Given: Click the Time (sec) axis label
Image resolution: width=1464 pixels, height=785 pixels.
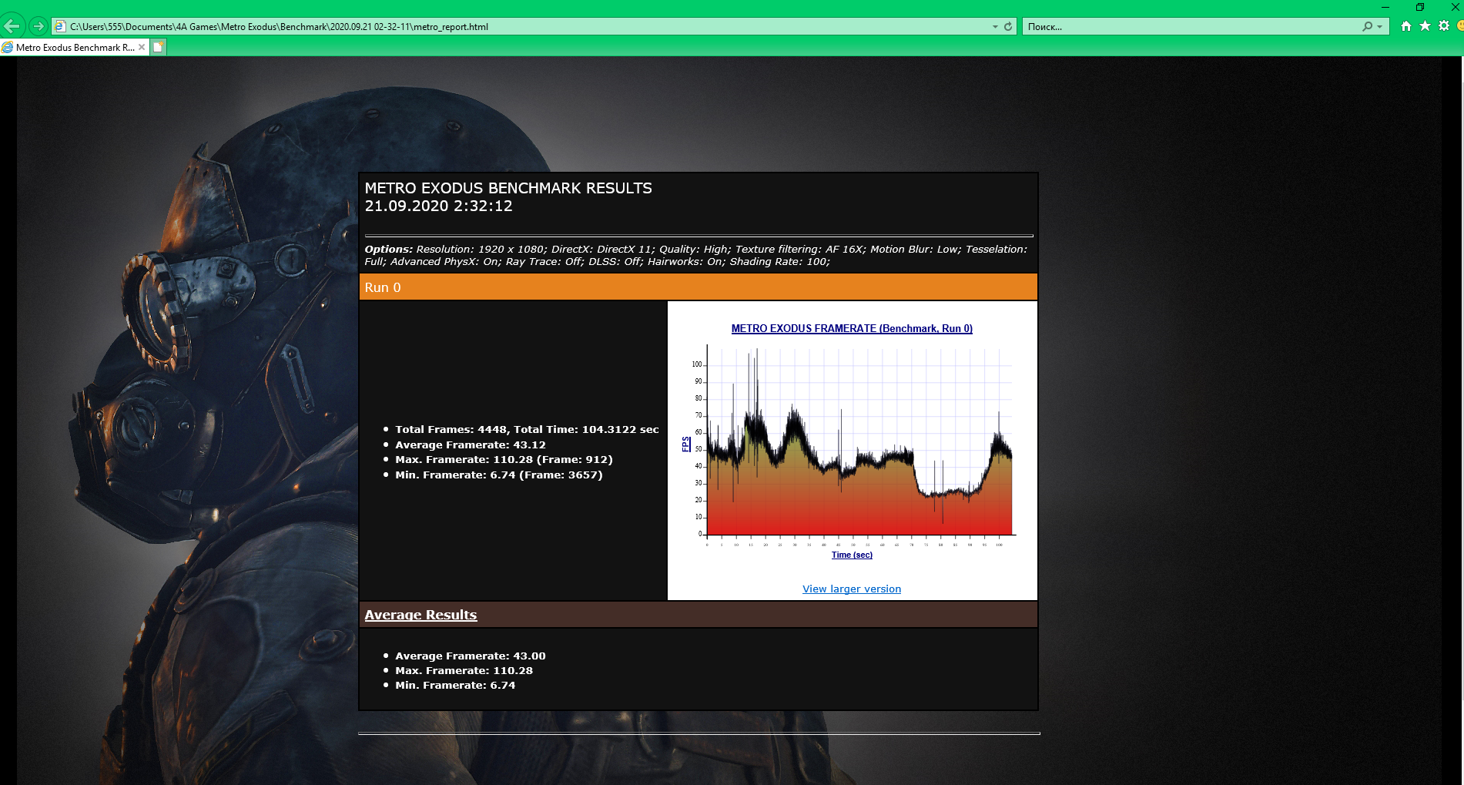Looking at the screenshot, I should click(852, 555).
